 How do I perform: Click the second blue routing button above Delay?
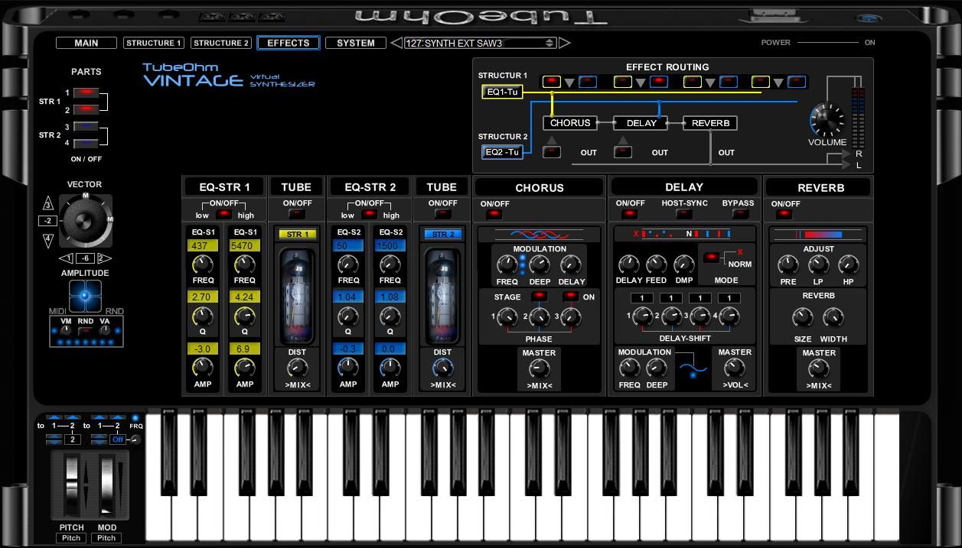pyautogui.click(x=659, y=82)
